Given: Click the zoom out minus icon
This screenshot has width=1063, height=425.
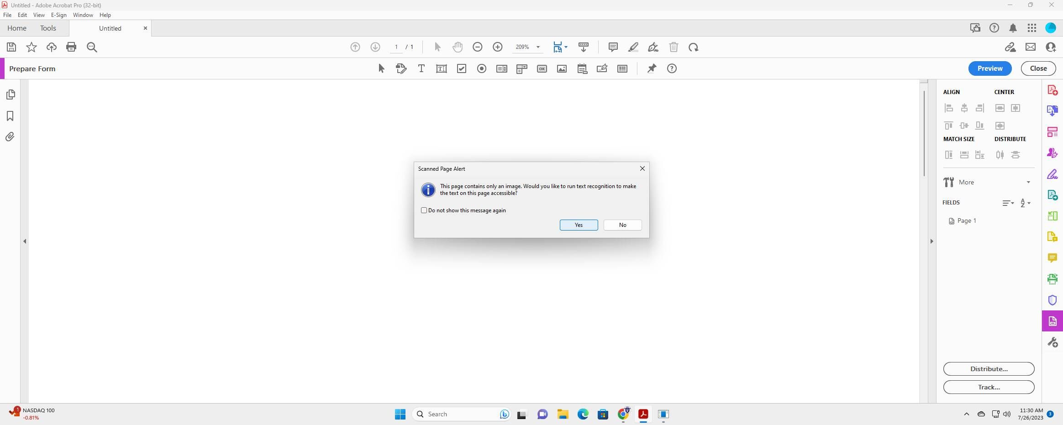Looking at the screenshot, I should point(478,47).
